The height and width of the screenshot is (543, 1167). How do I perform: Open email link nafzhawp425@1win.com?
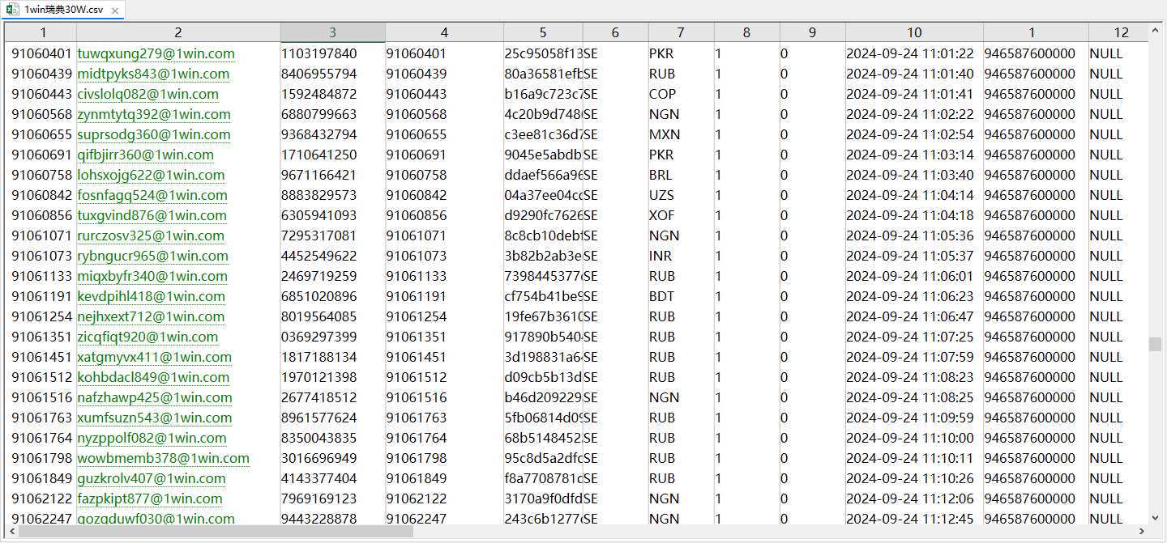155,397
